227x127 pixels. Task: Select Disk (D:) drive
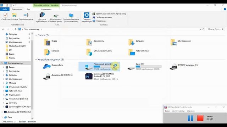coord(144,67)
